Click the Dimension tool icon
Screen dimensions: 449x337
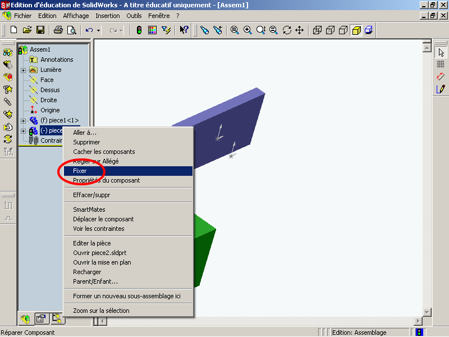coord(441,76)
